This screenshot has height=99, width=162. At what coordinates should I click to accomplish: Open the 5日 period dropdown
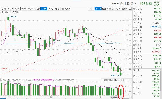tap(10, 9)
